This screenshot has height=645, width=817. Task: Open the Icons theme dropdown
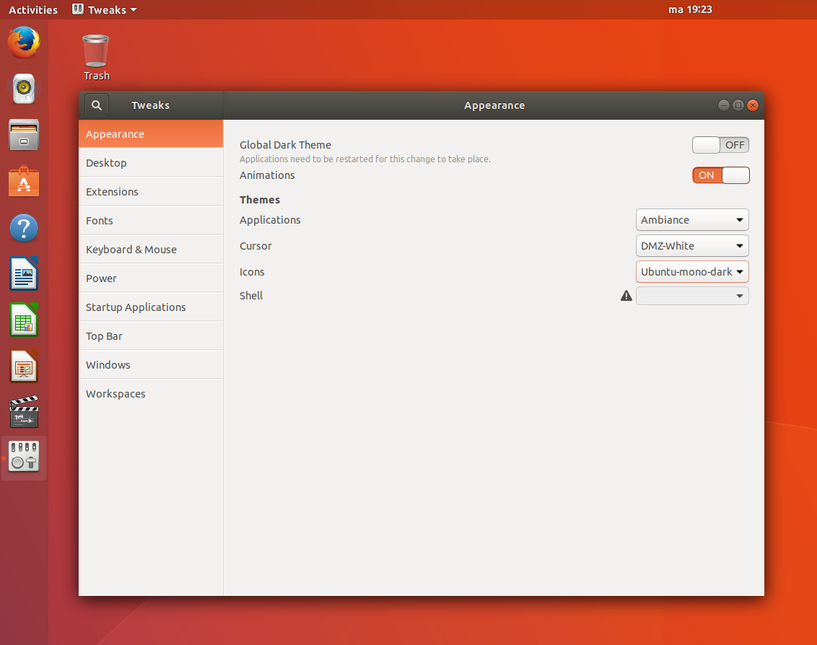pos(692,272)
